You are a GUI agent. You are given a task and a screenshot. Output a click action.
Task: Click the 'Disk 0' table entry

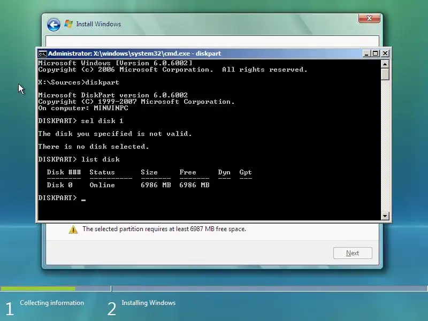pos(59,185)
